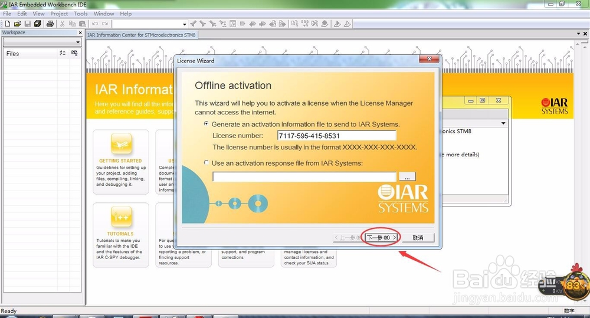Screen dimensions: 590x318
Task: Click the Getting Started airplane icon
Action: (x=121, y=144)
